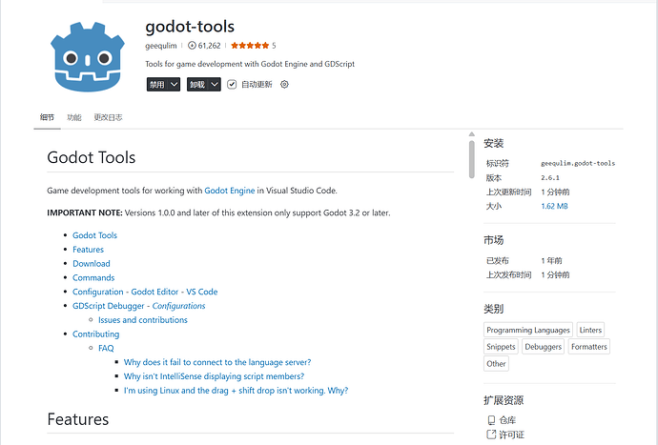Toggle the 自动更新 auto-update checkbox
658x445 pixels.
(x=232, y=84)
